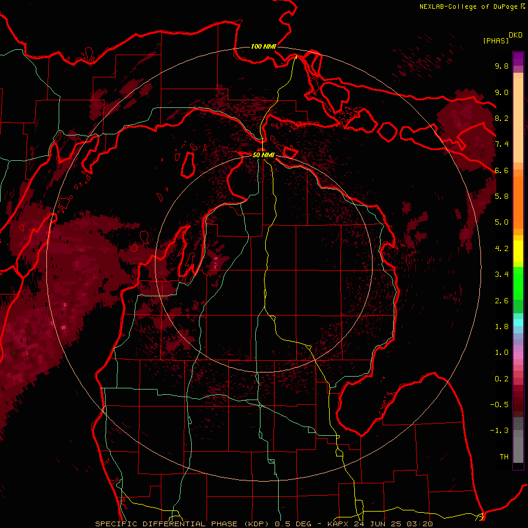This screenshot has height=528, width=528.
Task: Click the -0.5 scale value
Action: [499, 405]
